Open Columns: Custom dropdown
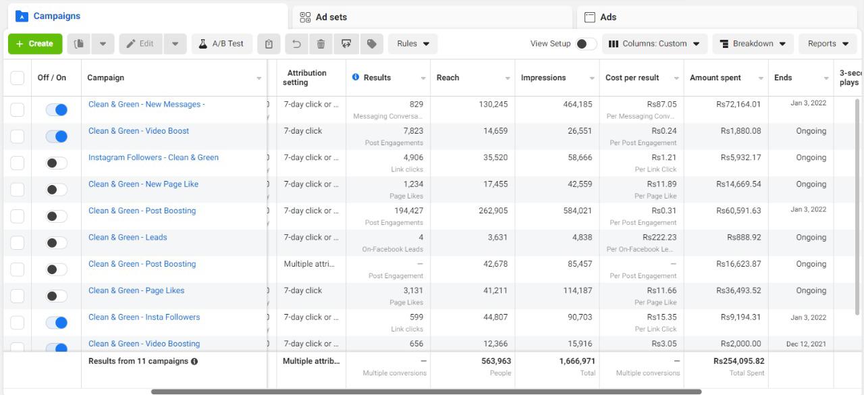Image resolution: width=864 pixels, height=395 pixels. pyautogui.click(x=655, y=44)
